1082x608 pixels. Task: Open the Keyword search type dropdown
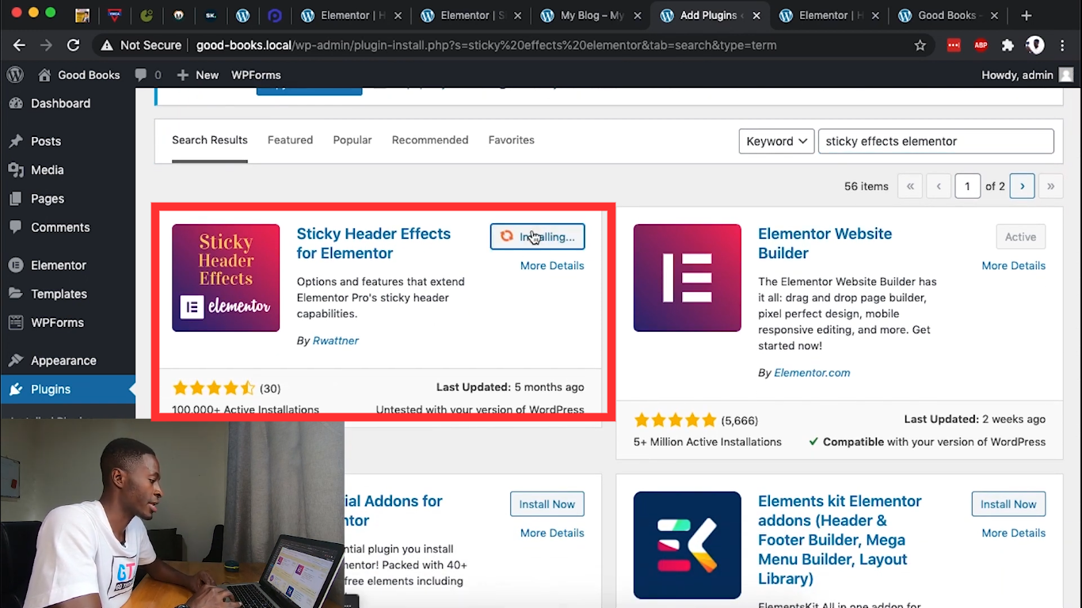tap(776, 141)
